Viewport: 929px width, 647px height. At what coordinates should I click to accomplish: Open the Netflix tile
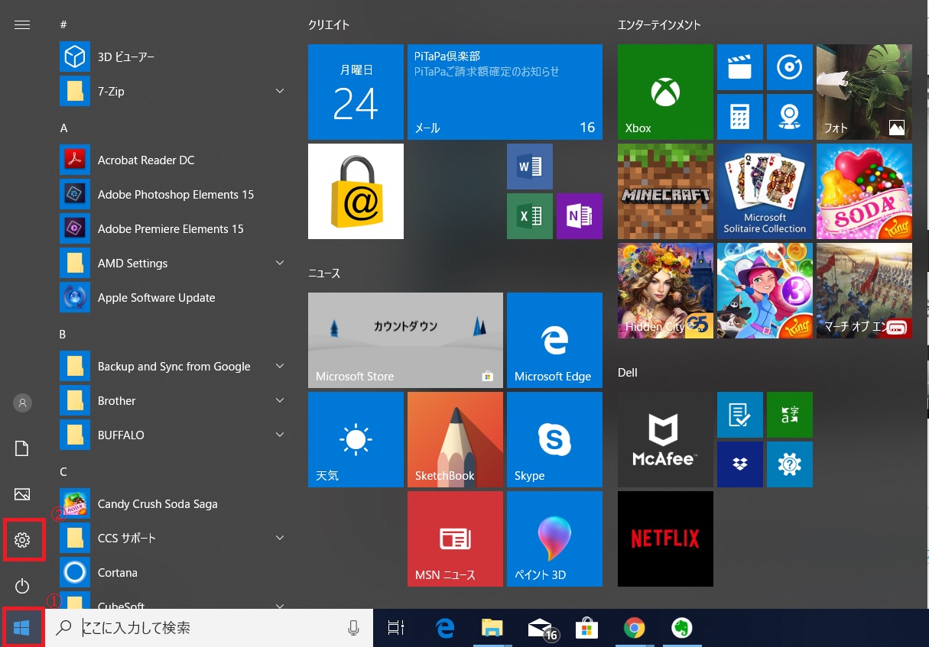(665, 539)
